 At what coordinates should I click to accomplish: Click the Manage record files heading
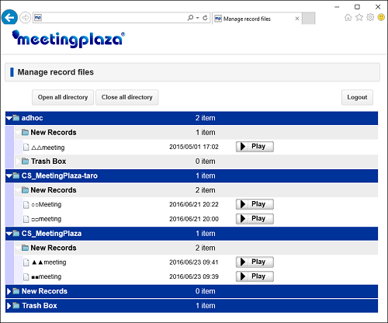pyautogui.click(x=56, y=72)
